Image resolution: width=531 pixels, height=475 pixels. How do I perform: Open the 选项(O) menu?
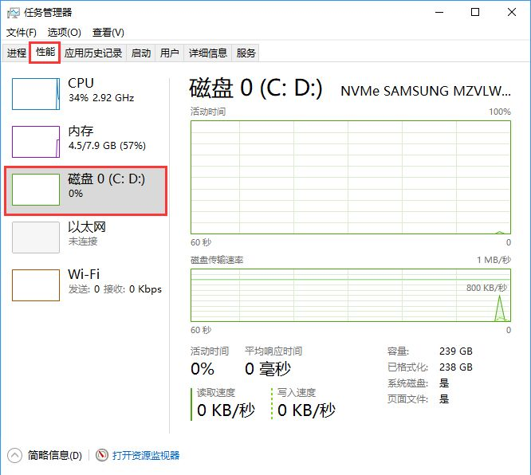(x=65, y=33)
